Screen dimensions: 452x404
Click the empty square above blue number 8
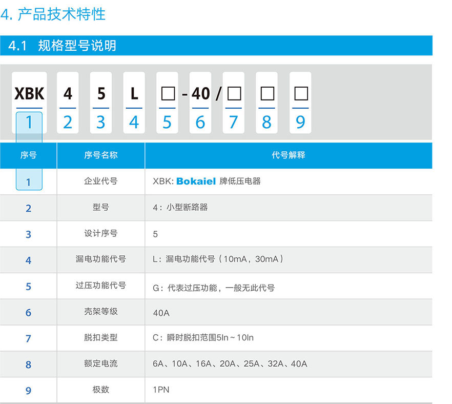267,94
